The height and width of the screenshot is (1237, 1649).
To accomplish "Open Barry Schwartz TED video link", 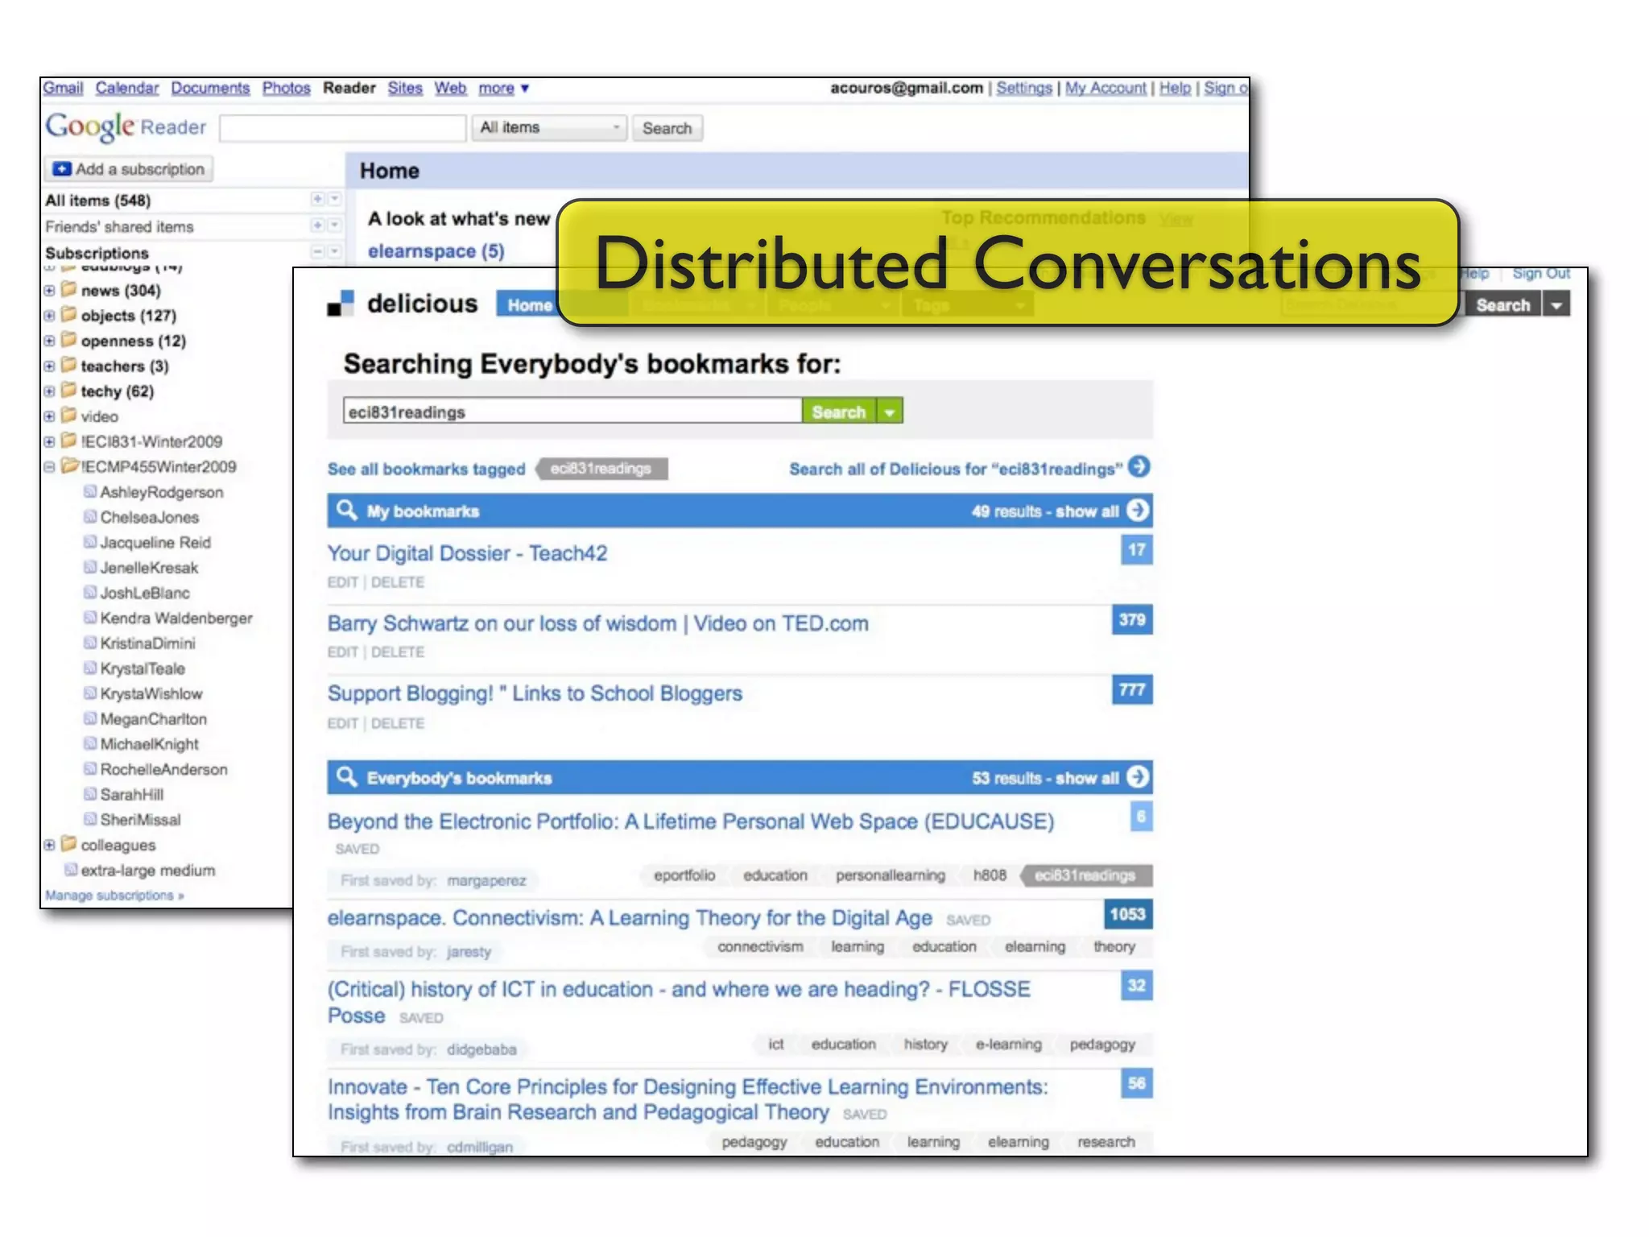I will click(x=597, y=623).
